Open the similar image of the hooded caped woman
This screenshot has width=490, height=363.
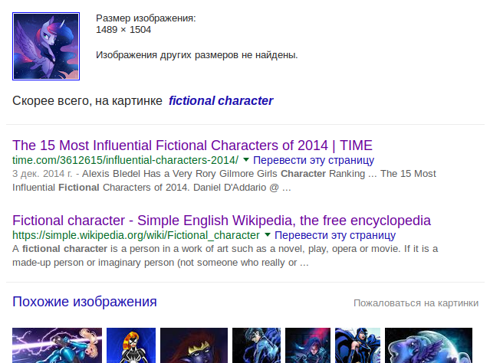point(357,345)
